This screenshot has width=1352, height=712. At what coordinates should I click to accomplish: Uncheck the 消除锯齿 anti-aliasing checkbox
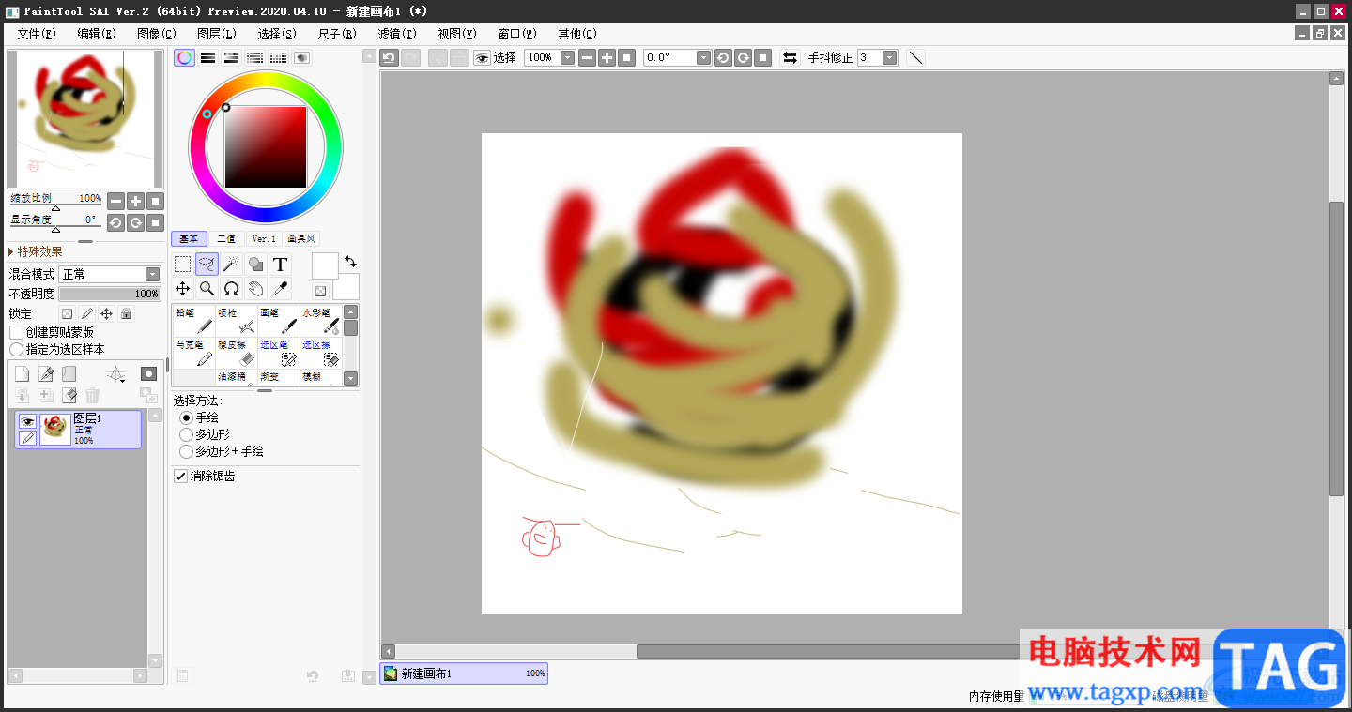pos(181,477)
